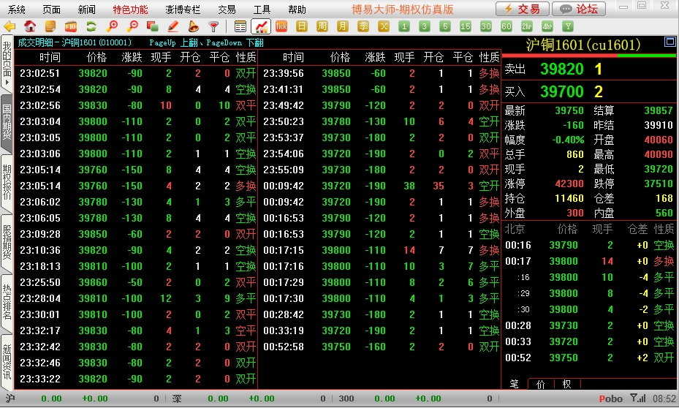Click the overlapping red-green squares icon
The image size is (679, 408).
tap(153, 26)
